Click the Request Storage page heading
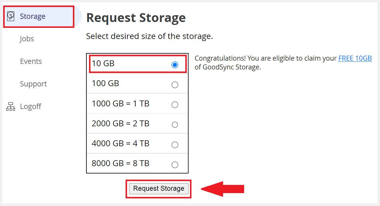This screenshot has width=380, height=206. (136, 18)
